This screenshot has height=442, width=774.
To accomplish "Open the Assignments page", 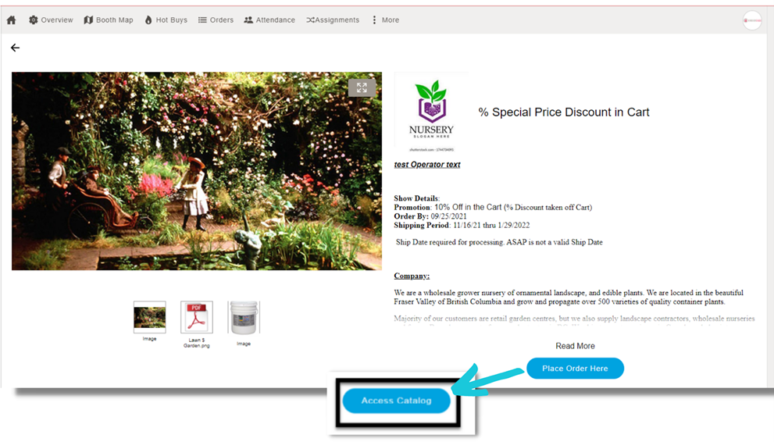I will tap(333, 20).
